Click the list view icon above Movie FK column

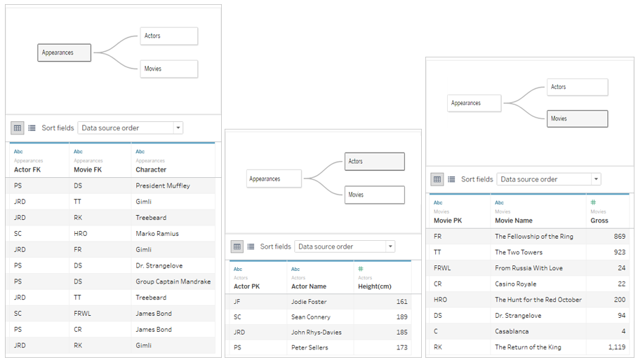point(32,128)
